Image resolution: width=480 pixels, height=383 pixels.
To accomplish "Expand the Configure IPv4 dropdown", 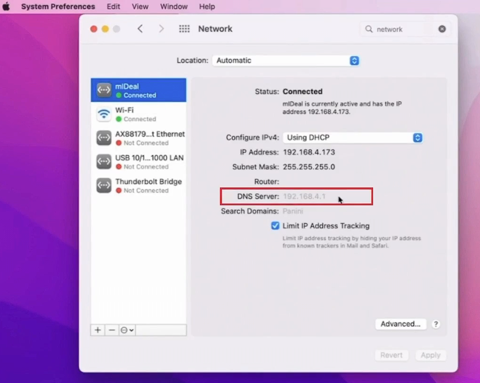I will click(352, 137).
